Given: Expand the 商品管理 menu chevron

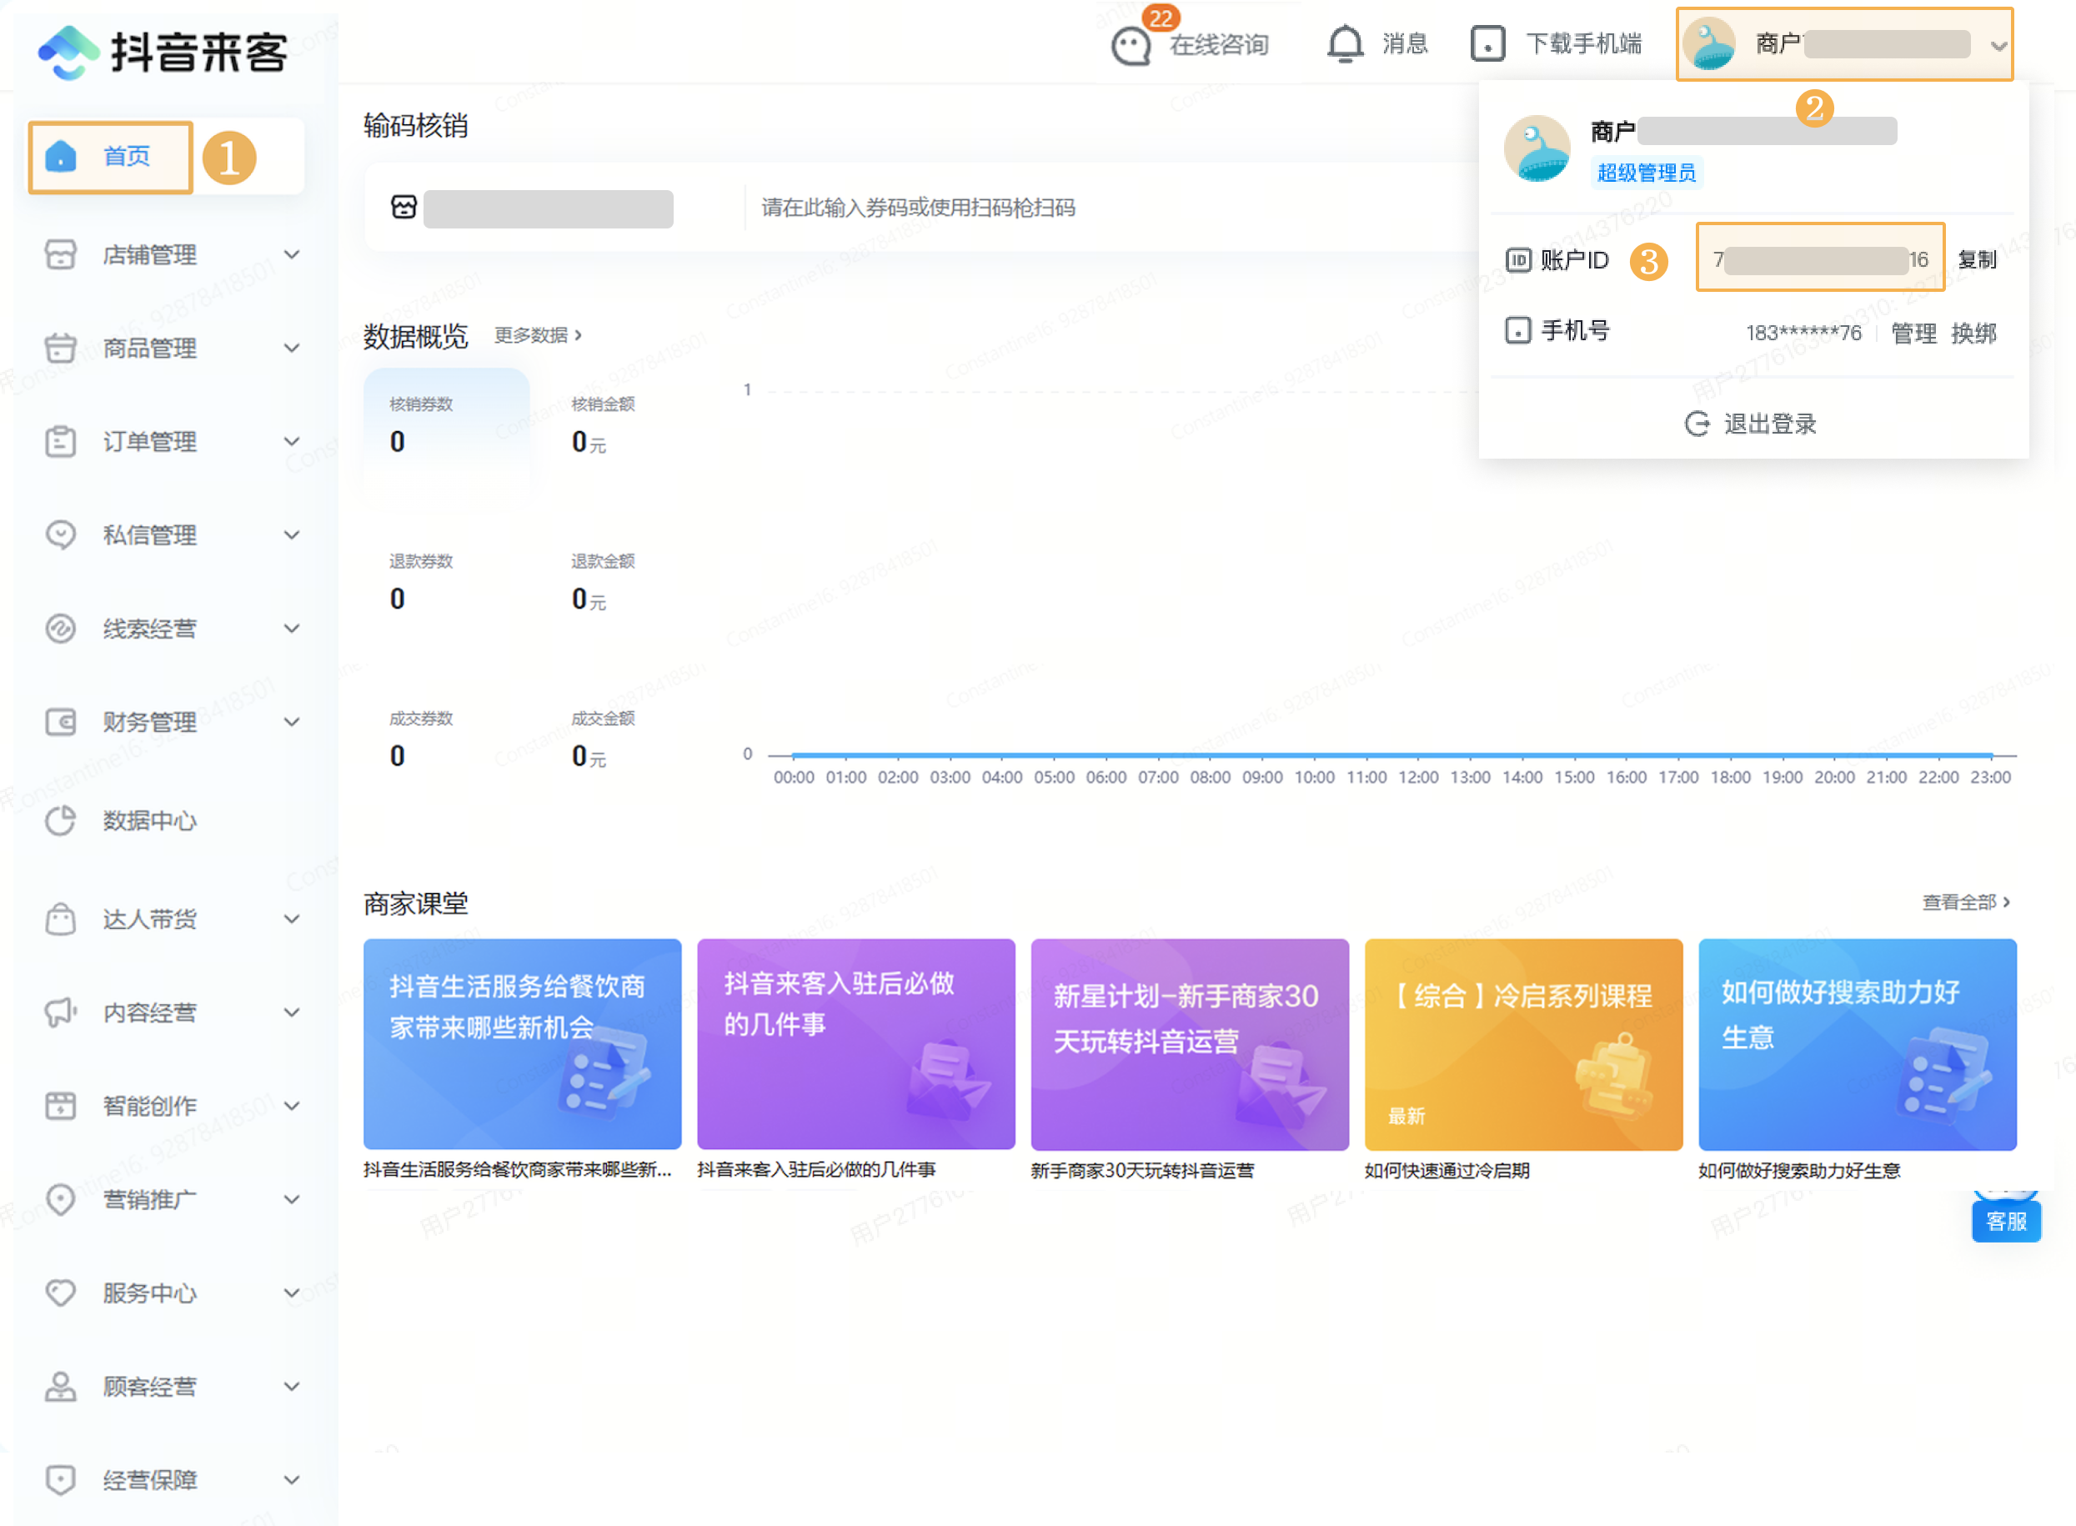Looking at the screenshot, I should click(x=292, y=349).
